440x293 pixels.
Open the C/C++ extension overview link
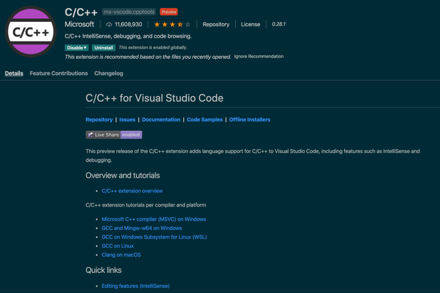132,191
